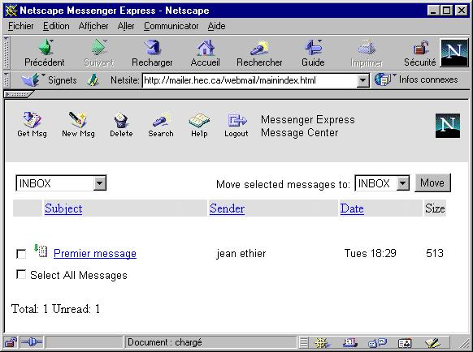Click the Size column header
This screenshot has height=352, width=473.
tap(435, 208)
